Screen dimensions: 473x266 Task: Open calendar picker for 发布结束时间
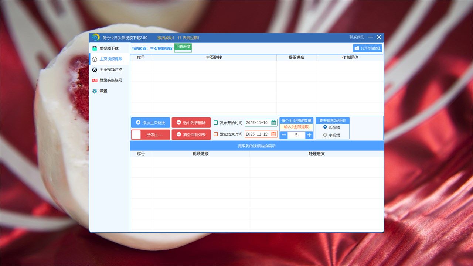pyautogui.click(x=273, y=134)
